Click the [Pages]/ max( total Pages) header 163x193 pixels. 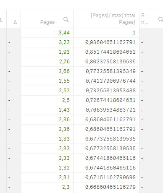coord(113,19)
